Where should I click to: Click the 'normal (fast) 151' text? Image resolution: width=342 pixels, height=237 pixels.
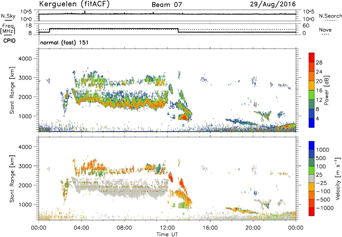(x=65, y=42)
